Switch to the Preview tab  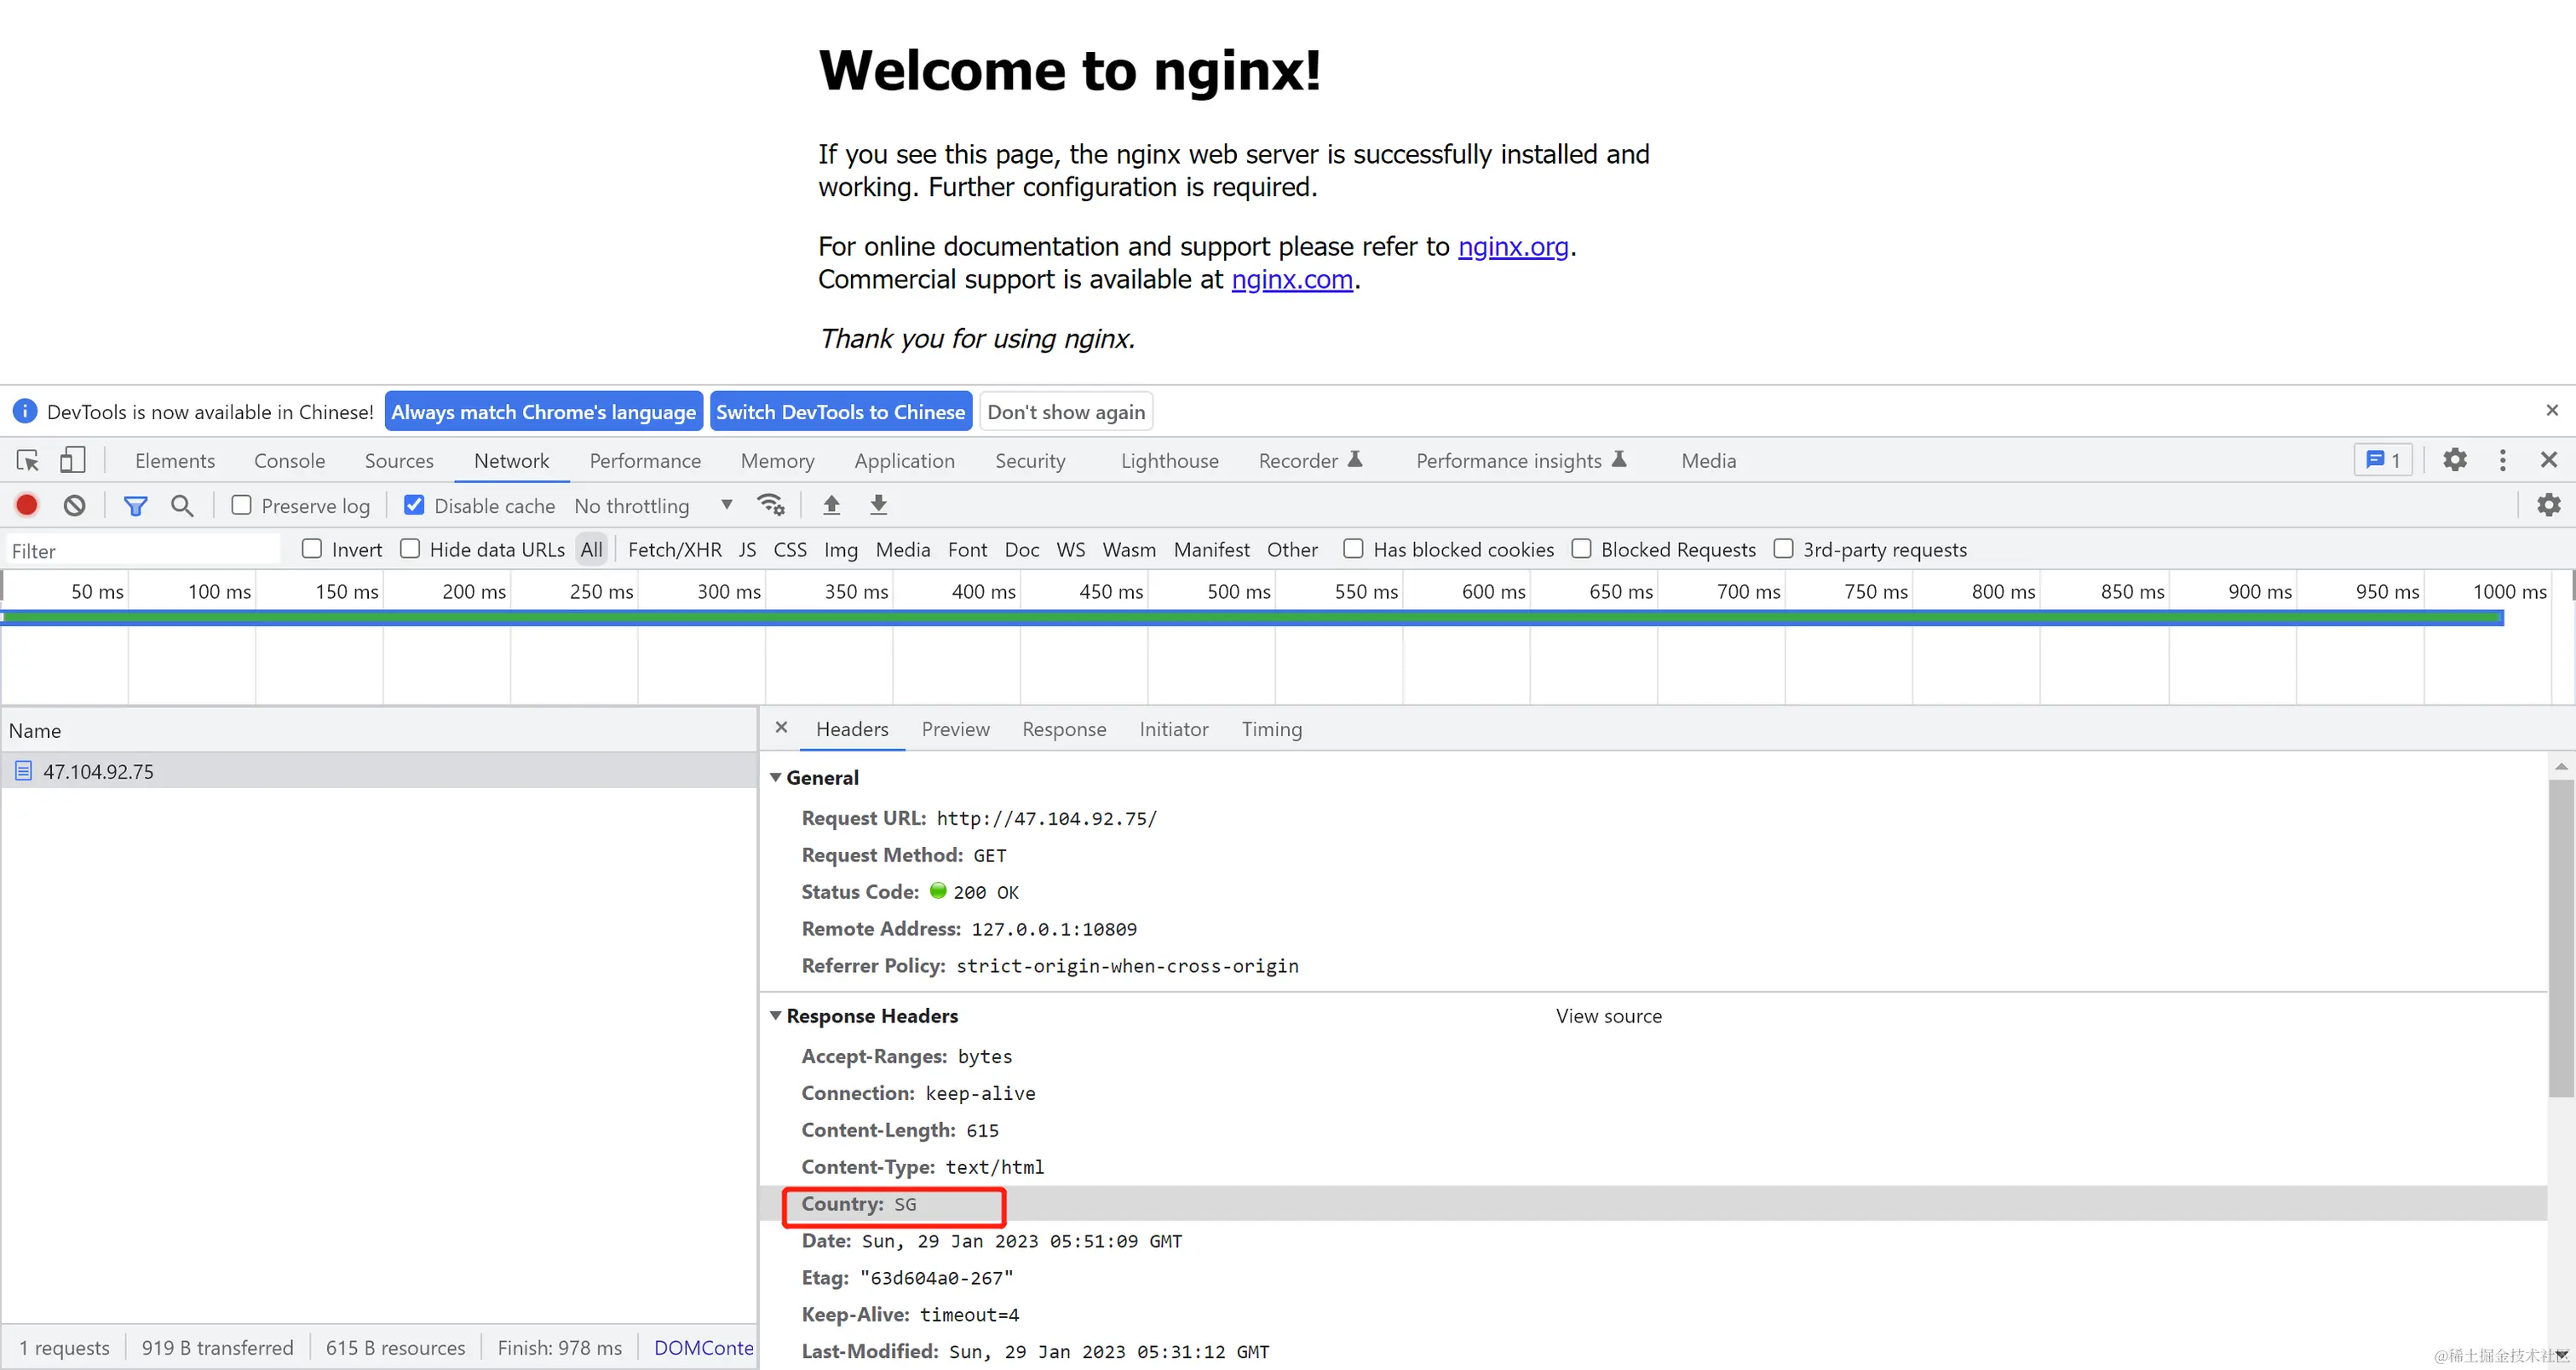click(955, 729)
